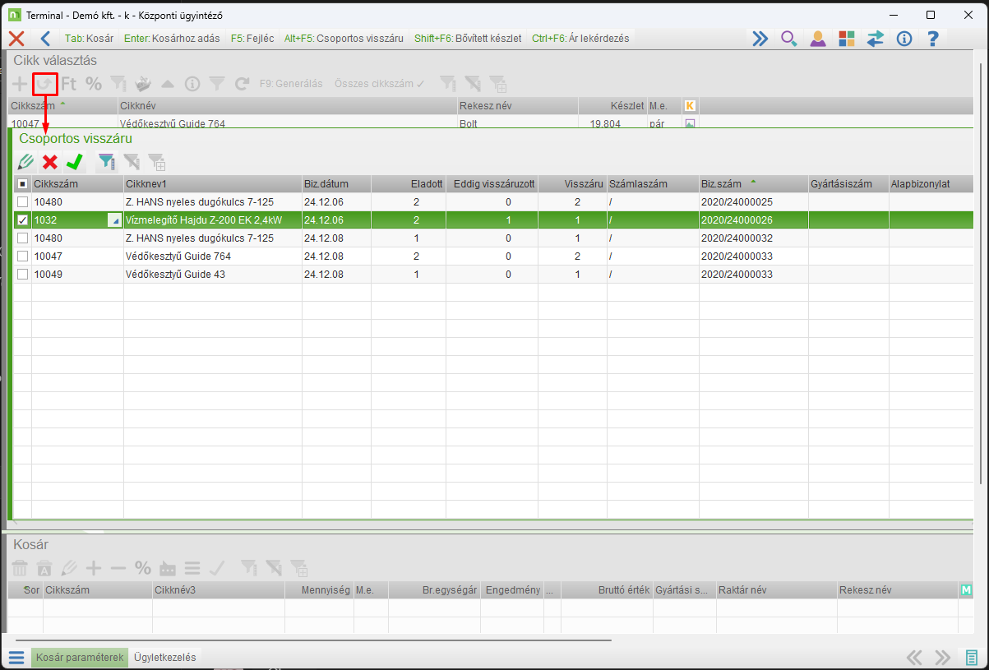This screenshot has width=989, height=670.
Task: Click the Kosár horizontal scrollbar
Action: point(313,639)
